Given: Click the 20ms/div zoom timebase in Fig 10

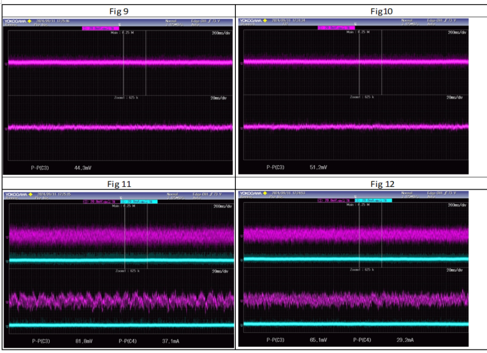Looking at the screenshot, I should (x=455, y=98).
